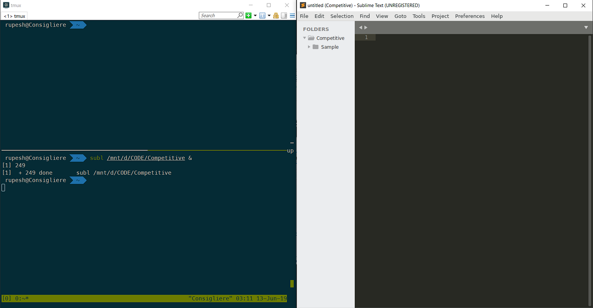Click the terminal scrollbar thumb
This screenshot has height=308, width=593.
tap(292, 284)
